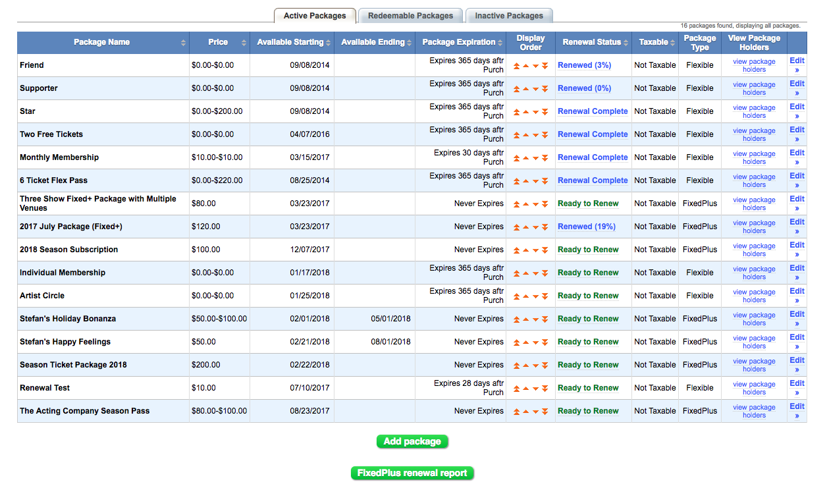Move Star package down one position
Image resolution: width=827 pixels, height=490 pixels.
tap(535, 111)
